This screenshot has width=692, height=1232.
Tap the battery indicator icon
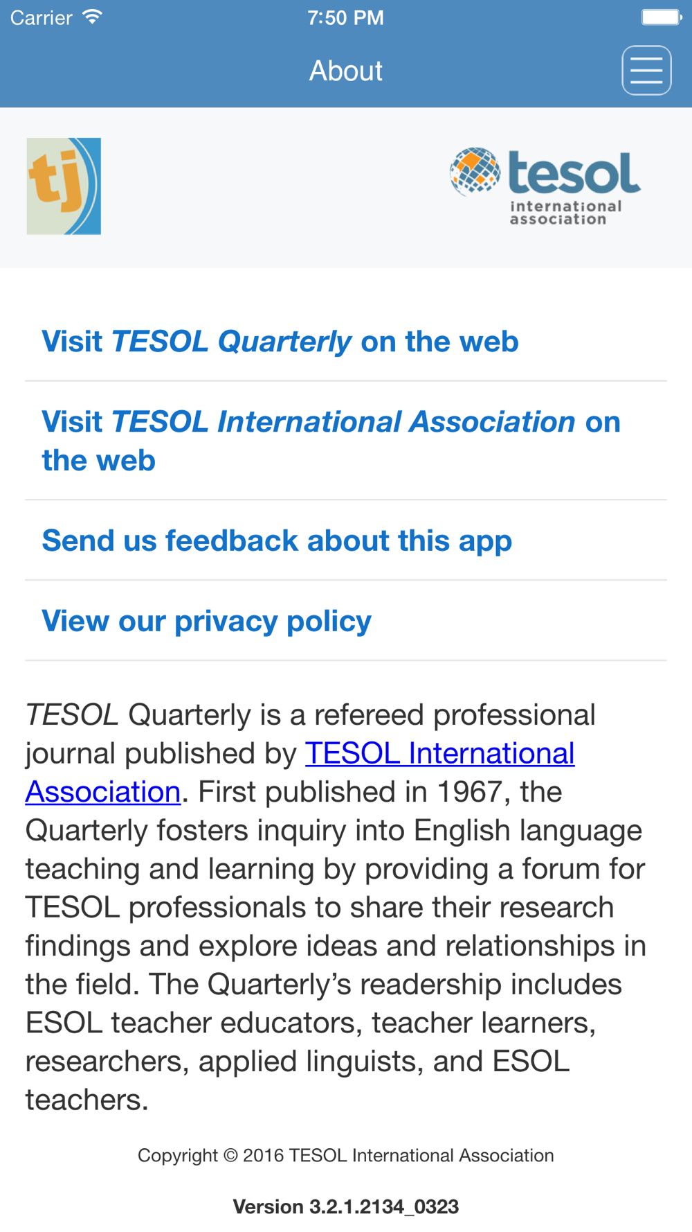pos(662,17)
